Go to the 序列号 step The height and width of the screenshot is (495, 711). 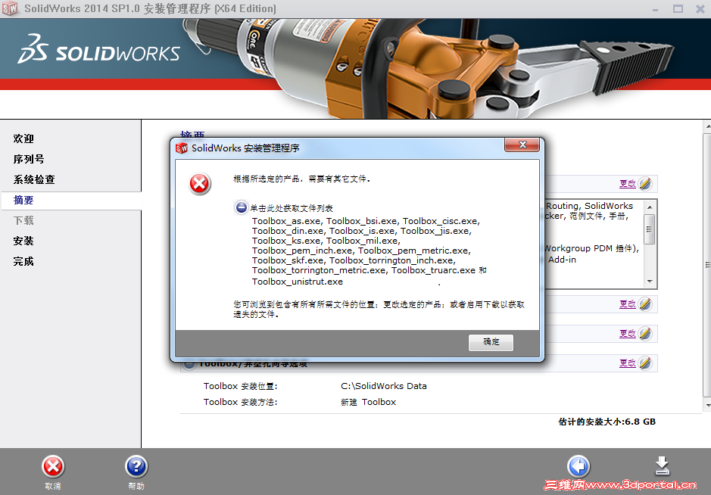(29, 159)
